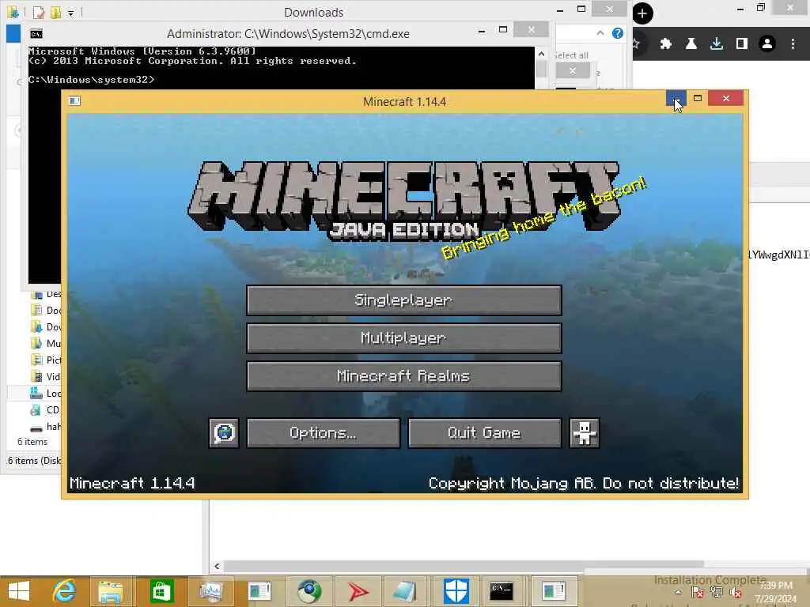This screenshot has width=810, height=607.
Task: Minimize the Minecraft 1.14.4 window
Action: [x=676, y=98]
